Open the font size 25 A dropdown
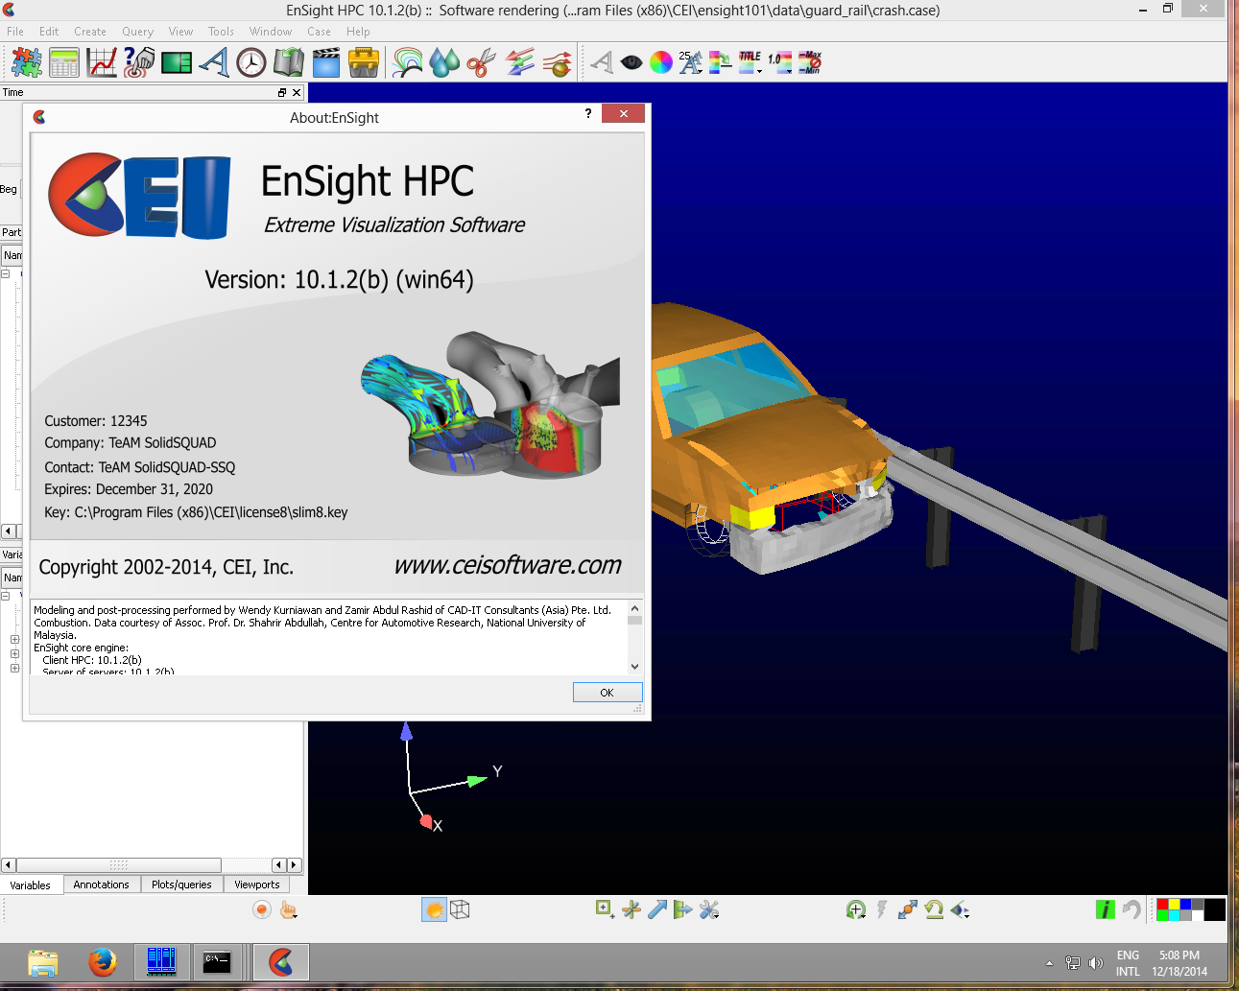The image size is (1239, 991). 690,63
